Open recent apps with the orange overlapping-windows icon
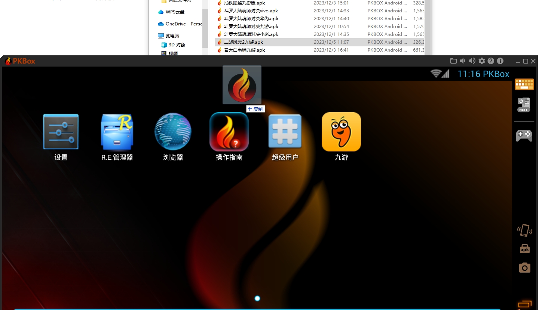539x310 pixels. pos(524,305)
